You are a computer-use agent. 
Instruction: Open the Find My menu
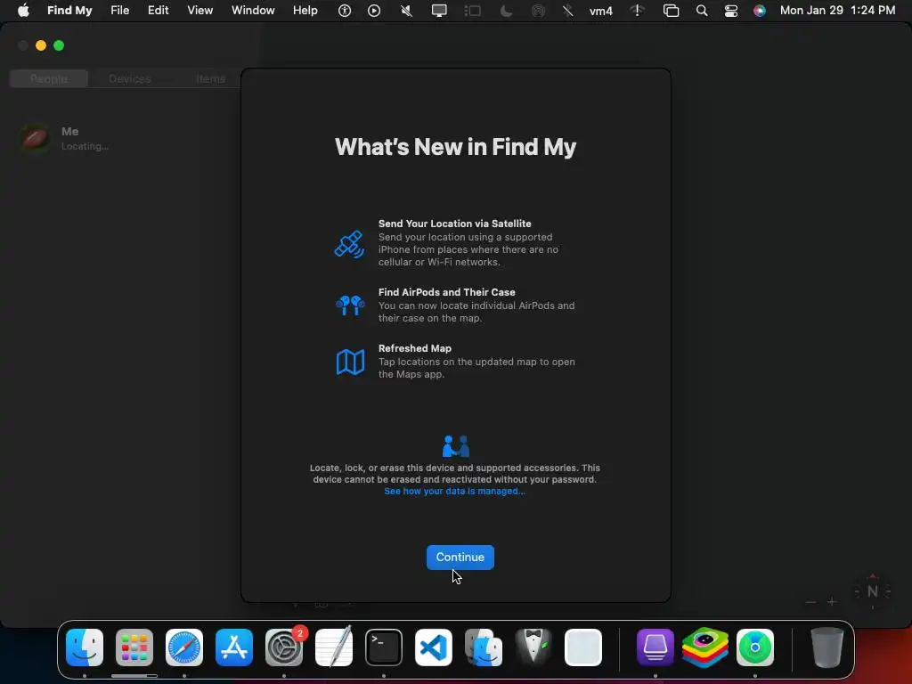click(x=69, y=11)
